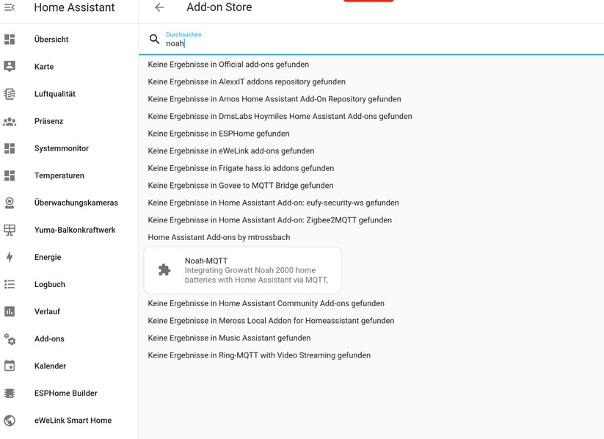Click the Noah-MQTT puzzle piece icon
Screen dimensions: 604x439
(164, 270)
